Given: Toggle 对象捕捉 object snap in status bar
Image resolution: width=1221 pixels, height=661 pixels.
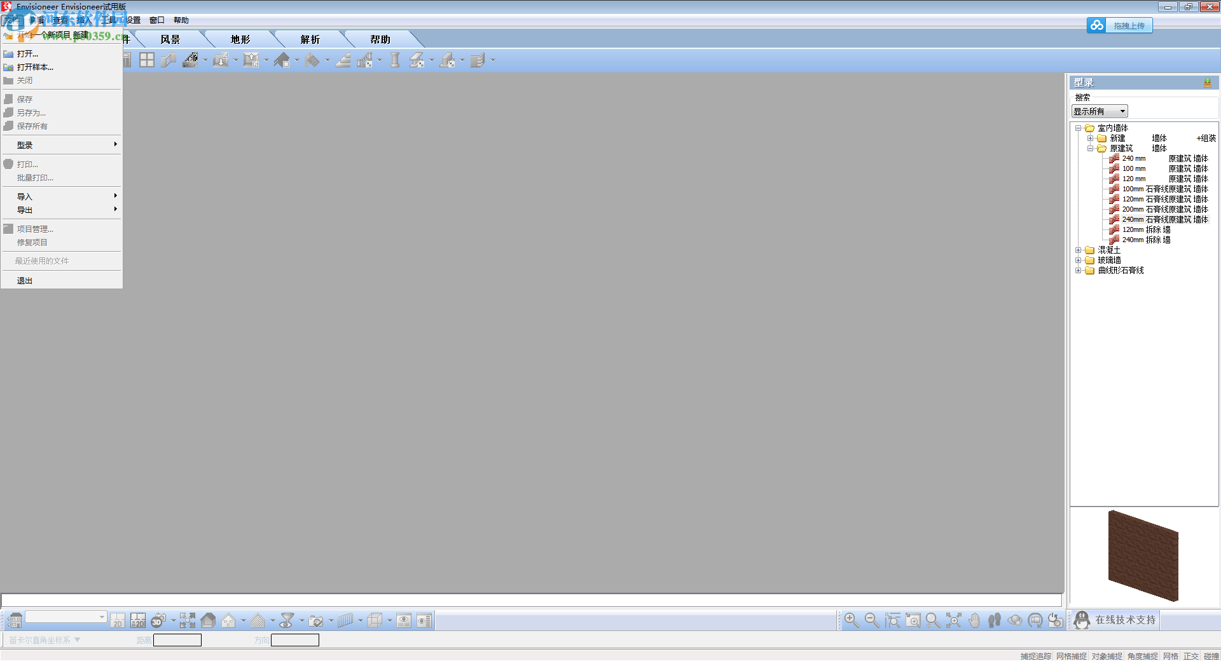Looking at the screenshot, I should (1107, 656).
